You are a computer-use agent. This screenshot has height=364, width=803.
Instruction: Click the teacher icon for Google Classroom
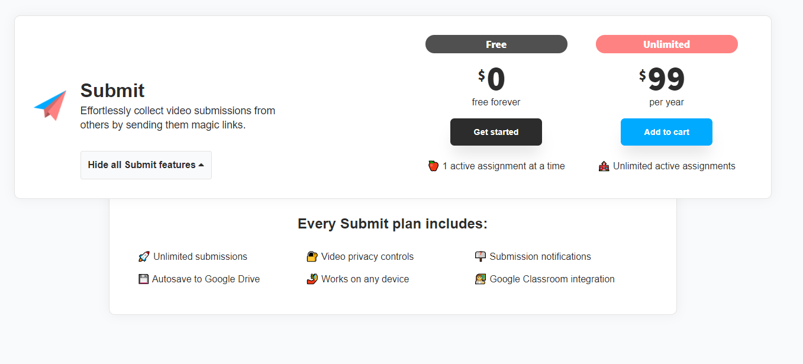[480, 279]
